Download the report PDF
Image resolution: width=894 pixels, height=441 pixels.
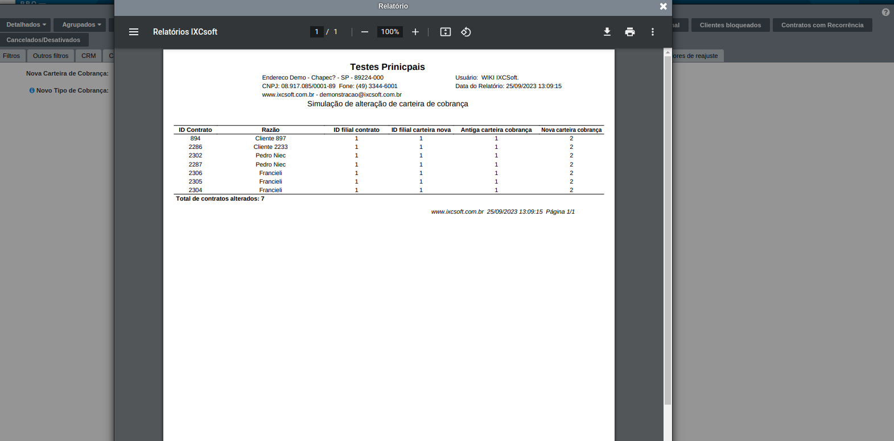click(x=607, y=32)
